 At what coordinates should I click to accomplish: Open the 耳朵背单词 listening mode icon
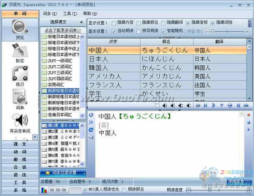20,123
